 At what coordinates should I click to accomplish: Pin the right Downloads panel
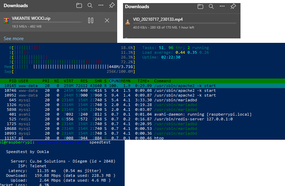tap(233, 6)
